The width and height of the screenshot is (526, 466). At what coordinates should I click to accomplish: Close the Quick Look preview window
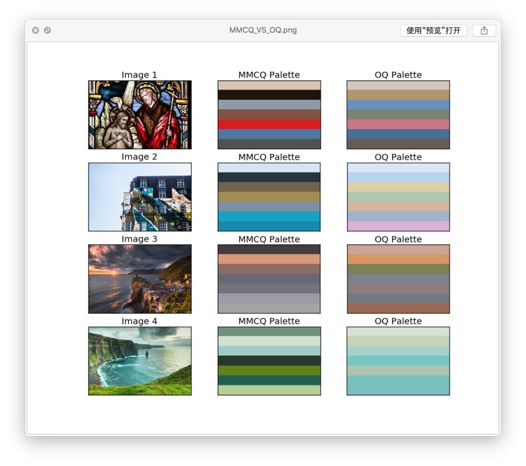click(x=36, y=30)
